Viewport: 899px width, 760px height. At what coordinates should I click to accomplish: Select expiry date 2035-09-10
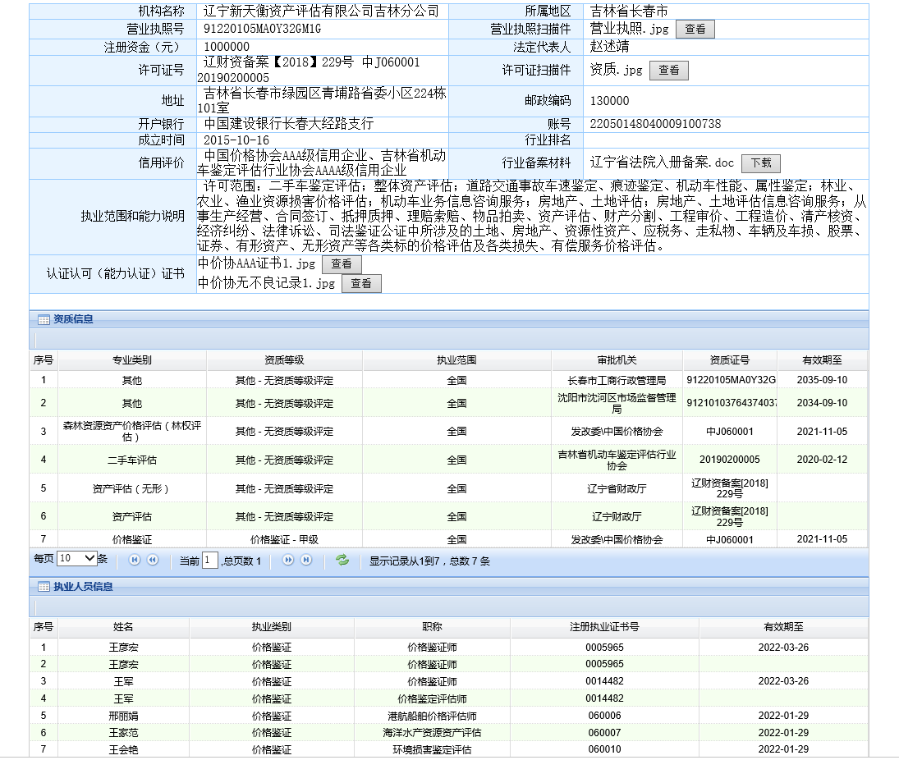(822, 380)
